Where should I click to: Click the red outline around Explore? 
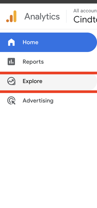click(48, 73)
